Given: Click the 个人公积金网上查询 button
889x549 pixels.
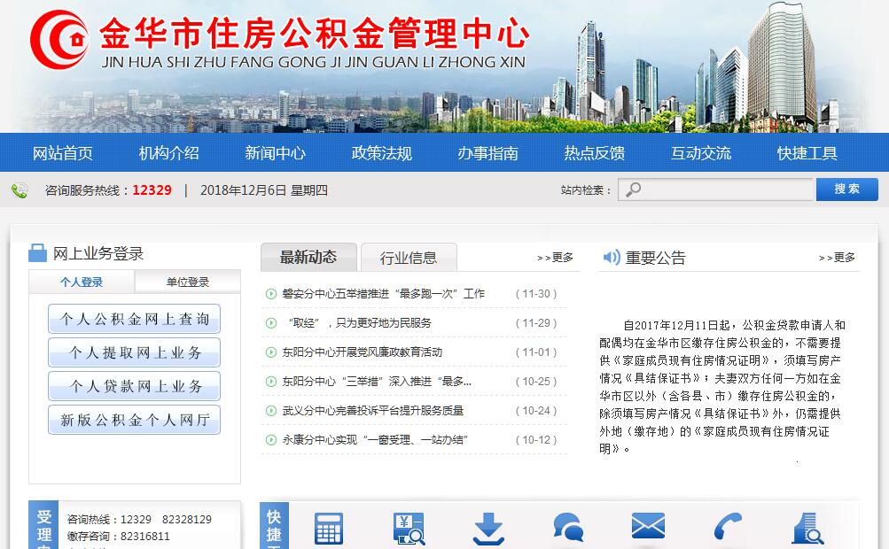Looking at the screenshot, I should click(135, 320).
